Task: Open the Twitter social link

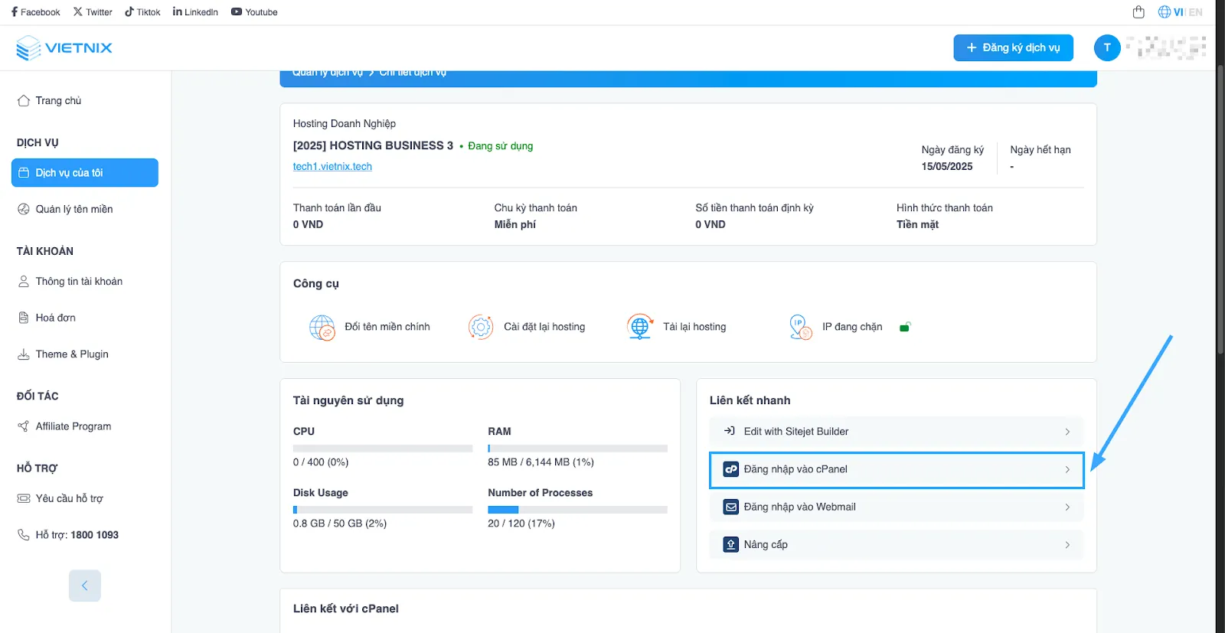Action: (93, 12)
